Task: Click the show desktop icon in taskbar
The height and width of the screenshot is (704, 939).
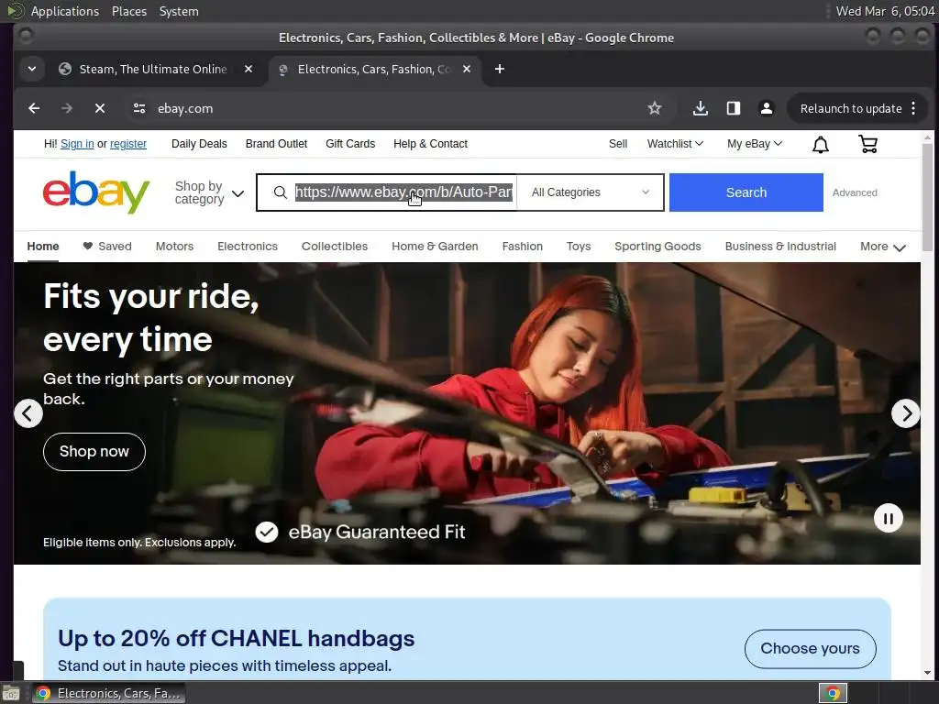Action: click(11, 694)
